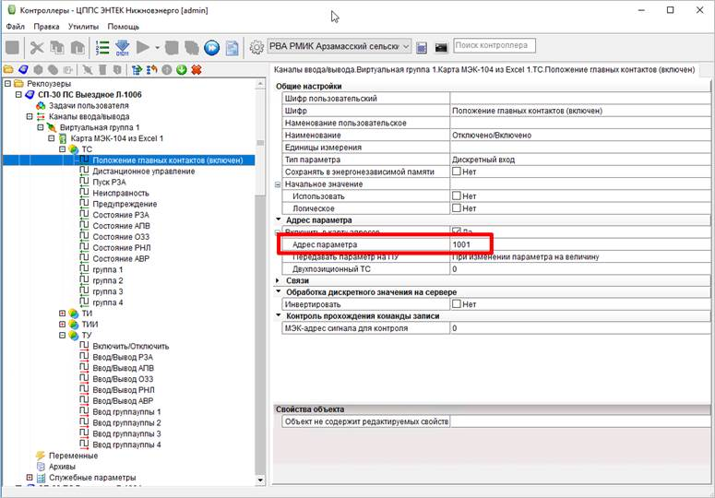Click the Задачи пользователя icon
The width and height of the screenshot is (715, 498).
pyautogui.click(x=41, y=106)
